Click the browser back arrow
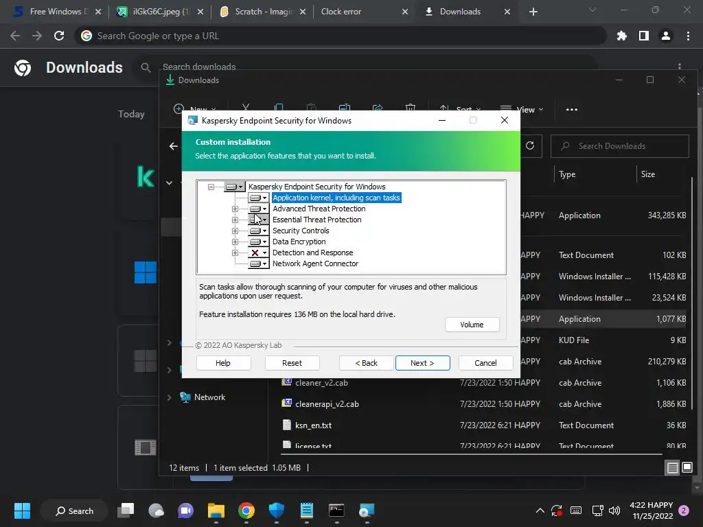 [x=15, y=36]
